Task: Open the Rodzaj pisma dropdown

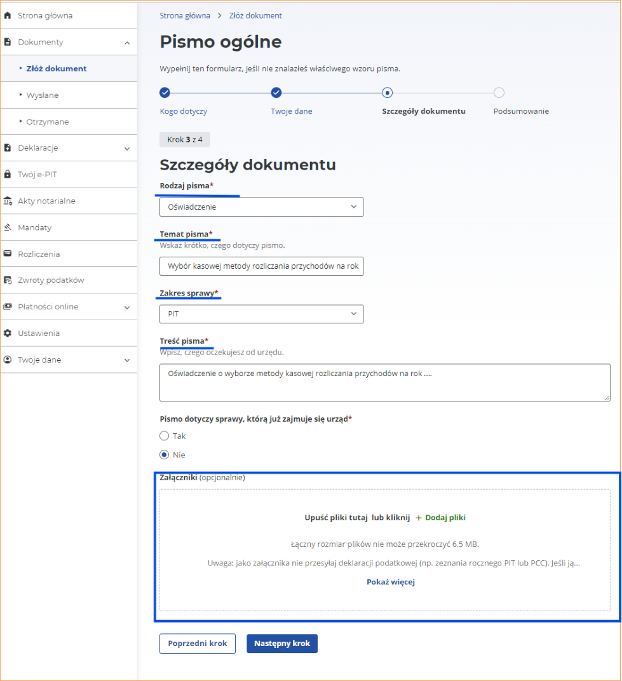Action: tap(261, 206)
